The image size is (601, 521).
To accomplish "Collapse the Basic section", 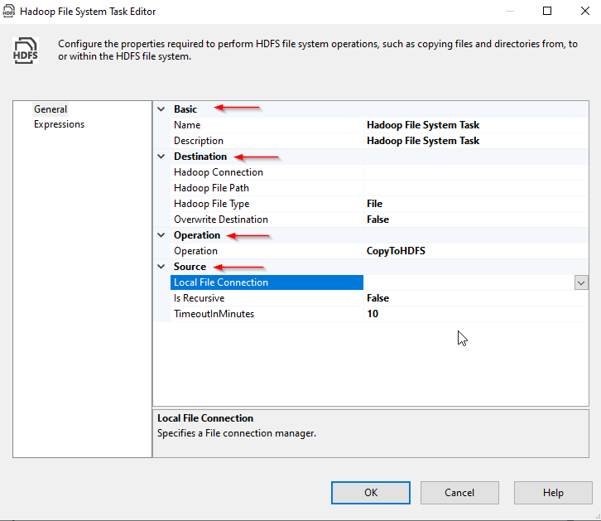I will [161, 109].
